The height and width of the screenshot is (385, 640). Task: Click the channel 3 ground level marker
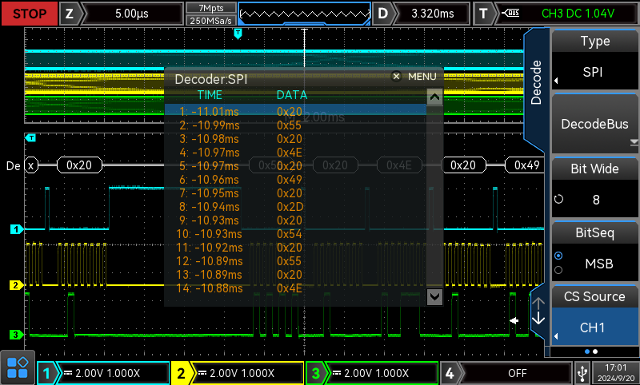click(16, 335)
